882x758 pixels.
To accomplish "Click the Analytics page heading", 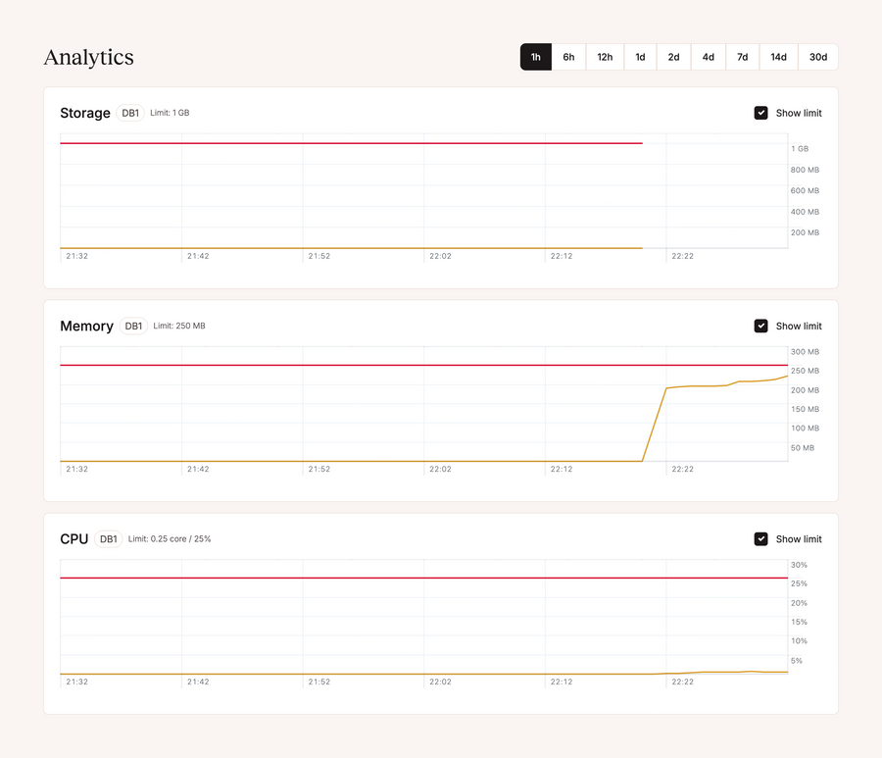I will [x=88, y=58].
